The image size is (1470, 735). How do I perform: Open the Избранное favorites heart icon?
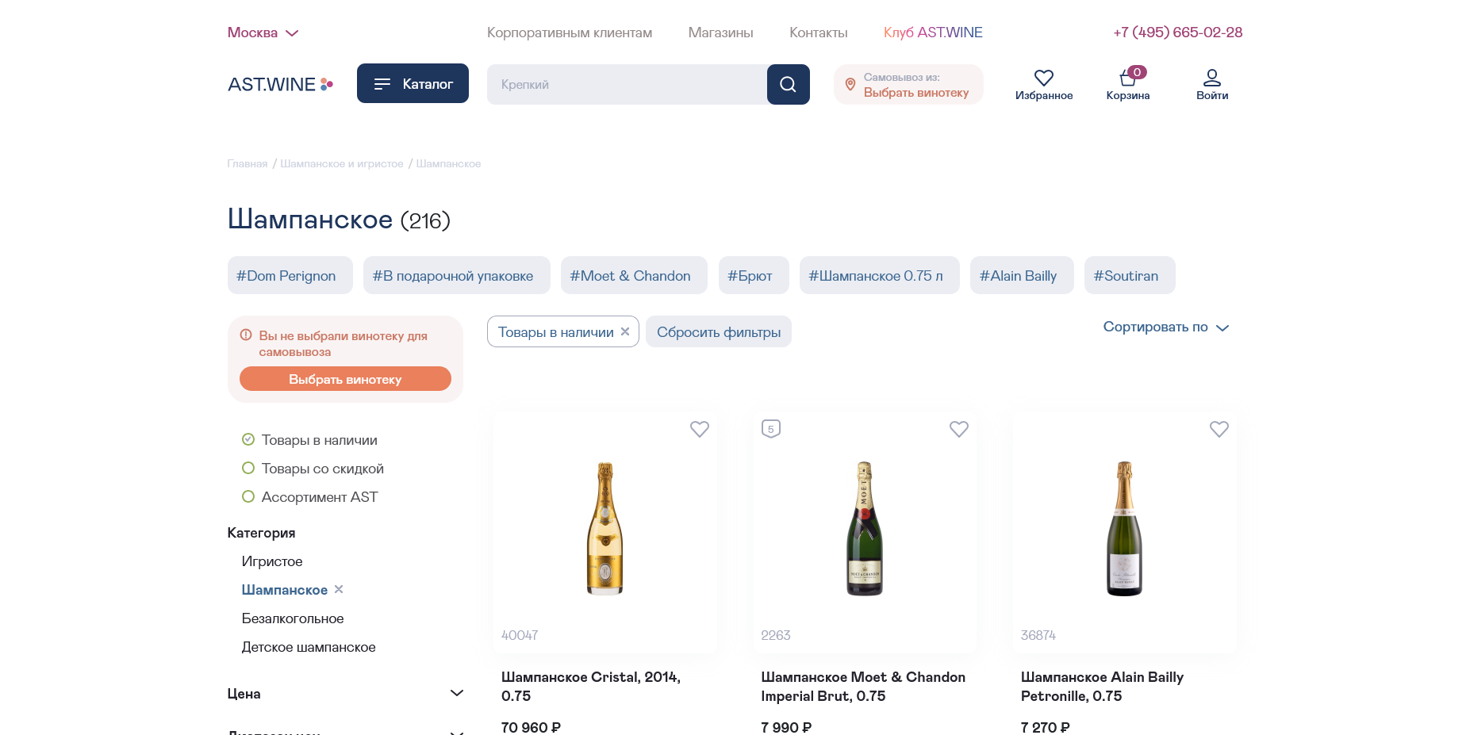point(1044,78)
